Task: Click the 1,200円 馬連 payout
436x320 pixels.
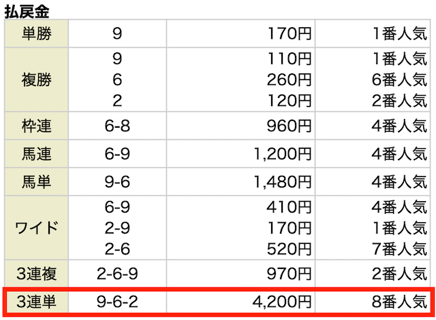Action: tap(283, 154)
